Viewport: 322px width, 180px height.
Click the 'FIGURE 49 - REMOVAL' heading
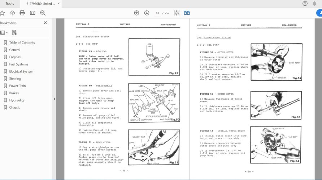coord(92,51)
